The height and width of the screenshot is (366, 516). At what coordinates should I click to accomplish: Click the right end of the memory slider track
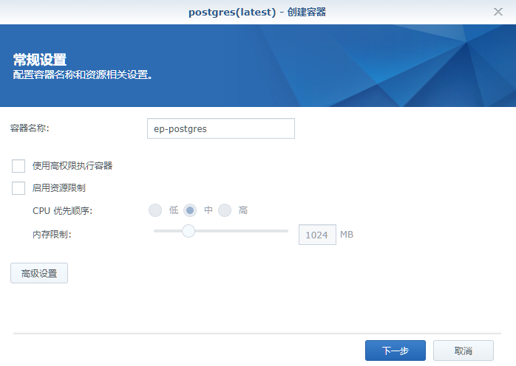click(286, 231)
